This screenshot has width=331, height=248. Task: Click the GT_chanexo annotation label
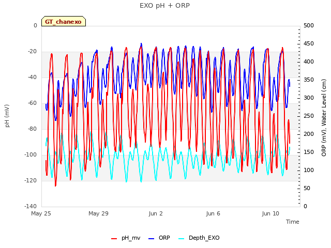point(64,21)
